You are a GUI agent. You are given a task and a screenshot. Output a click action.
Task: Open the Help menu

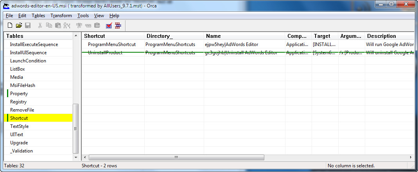[x=114, y=16]
